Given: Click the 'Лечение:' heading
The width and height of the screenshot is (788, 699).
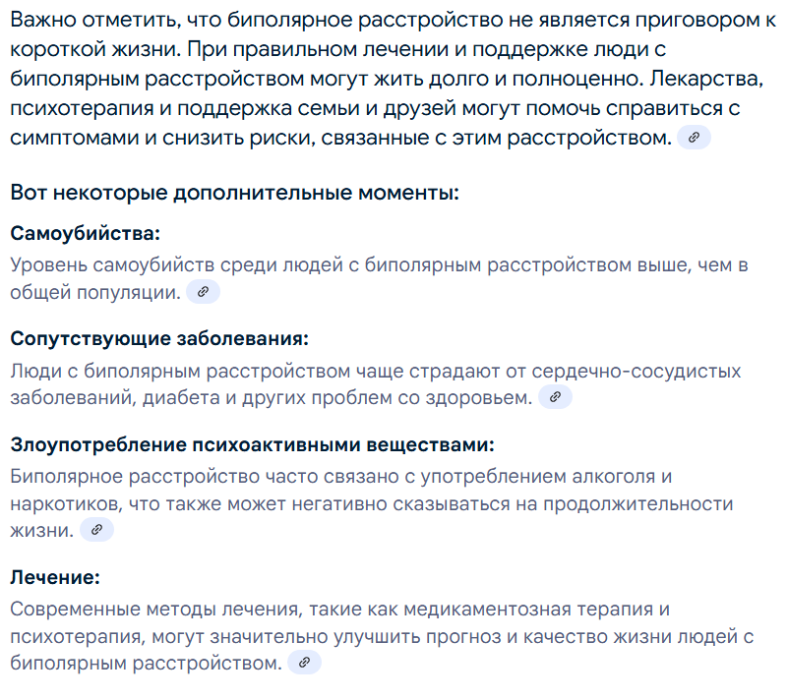Looking at the screenshot, I should pyautogui.click(x=55, y=577).
